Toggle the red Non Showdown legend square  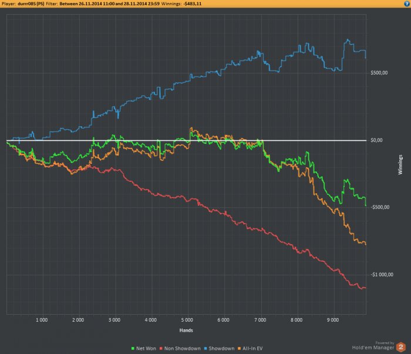point(161,349)
